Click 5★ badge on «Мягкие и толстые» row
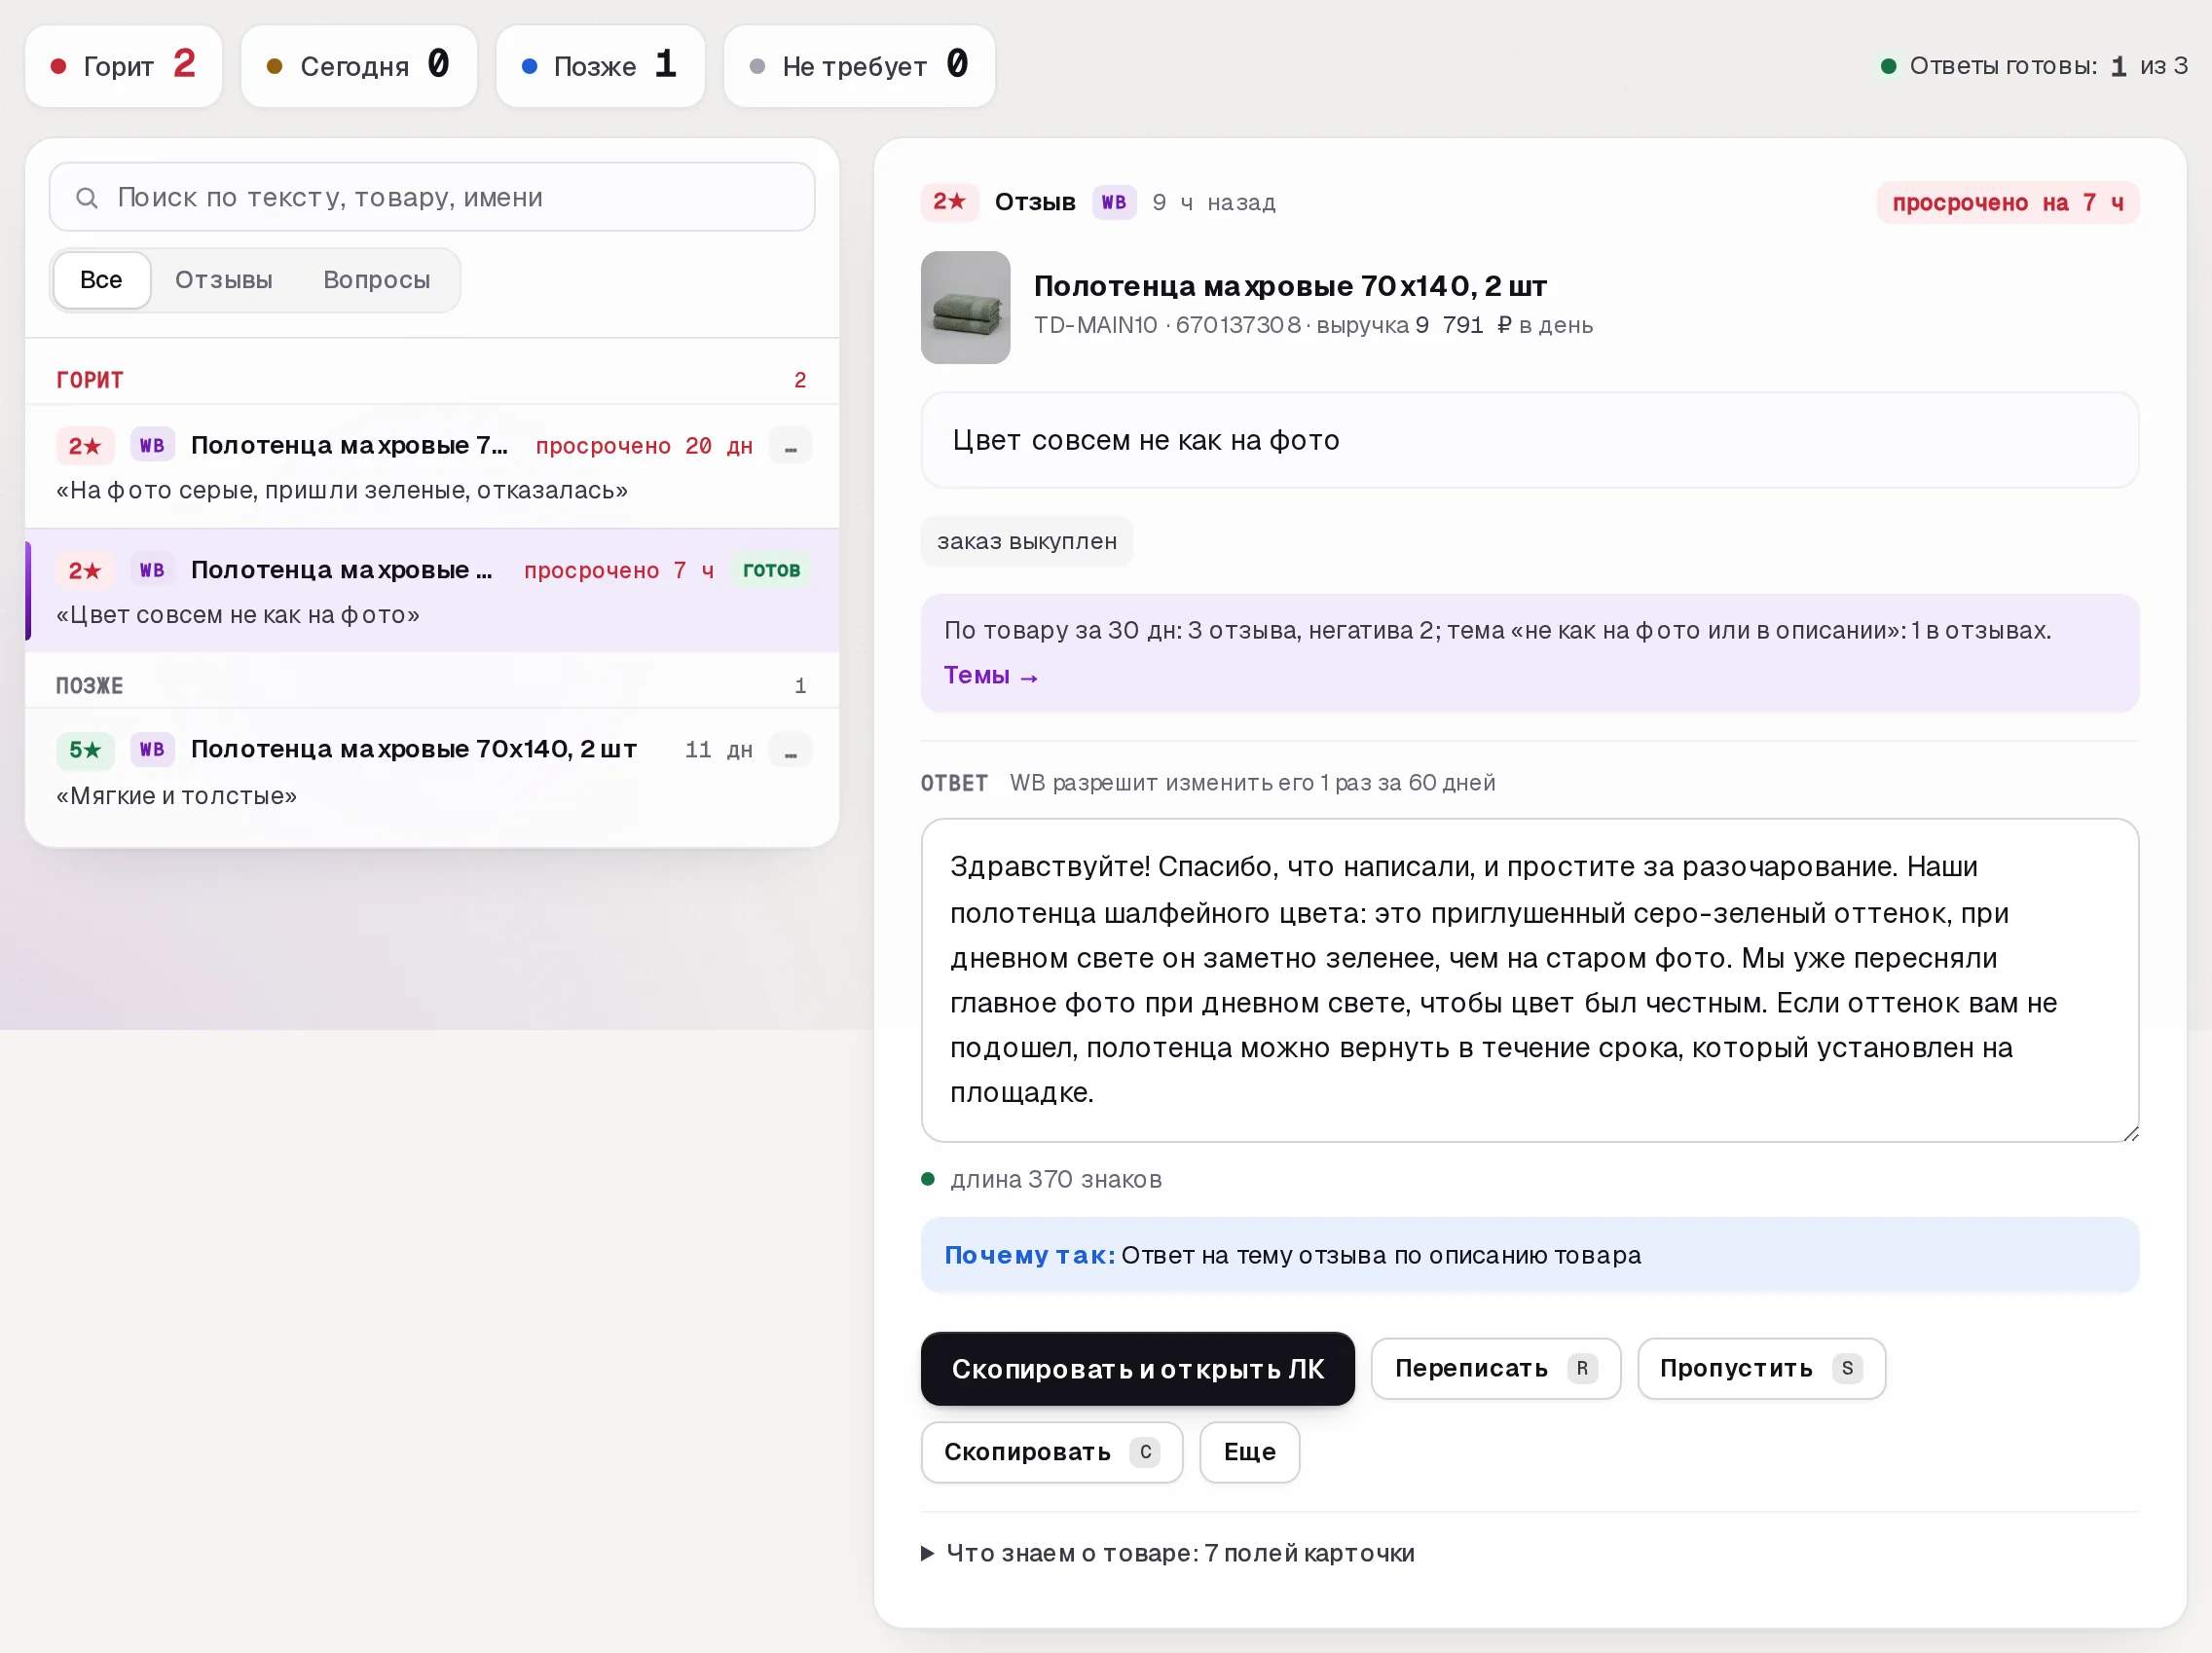The image size is (2212, 1653). pos(85,750)
